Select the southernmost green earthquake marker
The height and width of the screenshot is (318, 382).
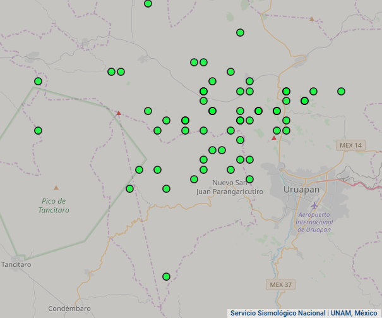[x=166, y=276]
